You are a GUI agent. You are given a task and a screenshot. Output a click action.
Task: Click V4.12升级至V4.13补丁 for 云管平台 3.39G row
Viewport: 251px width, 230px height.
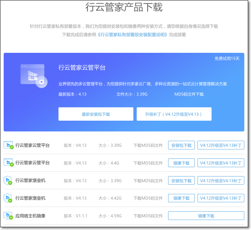[x=221, y=145]
